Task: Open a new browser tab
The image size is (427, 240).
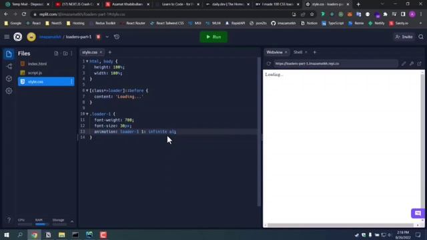Action: 358,5
